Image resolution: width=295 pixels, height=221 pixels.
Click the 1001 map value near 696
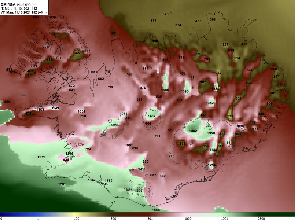pos(129,145)
